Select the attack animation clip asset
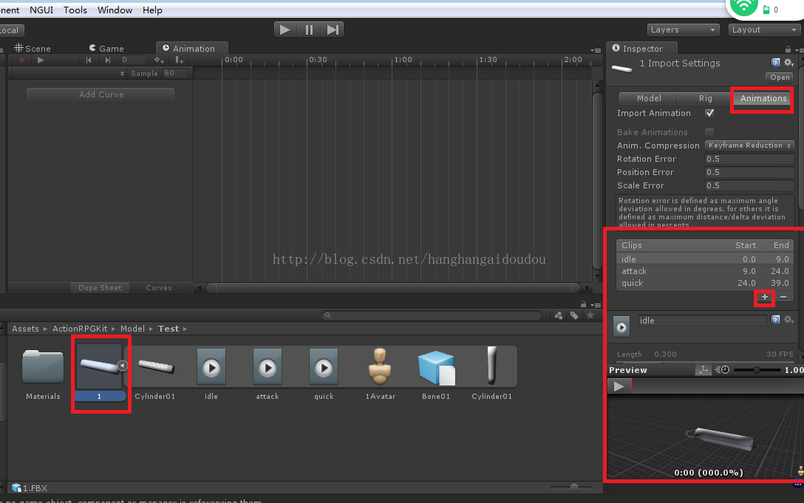The height and width of the screenshot is (503, 804). (268, 366)
